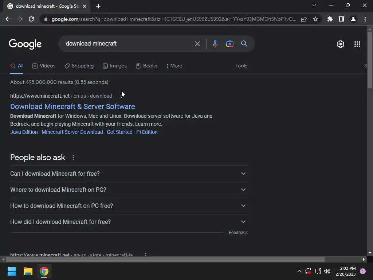Open the Chrome extensions puzzle icon
This screenshot has height=280, width=373.
tap(330, 19)
